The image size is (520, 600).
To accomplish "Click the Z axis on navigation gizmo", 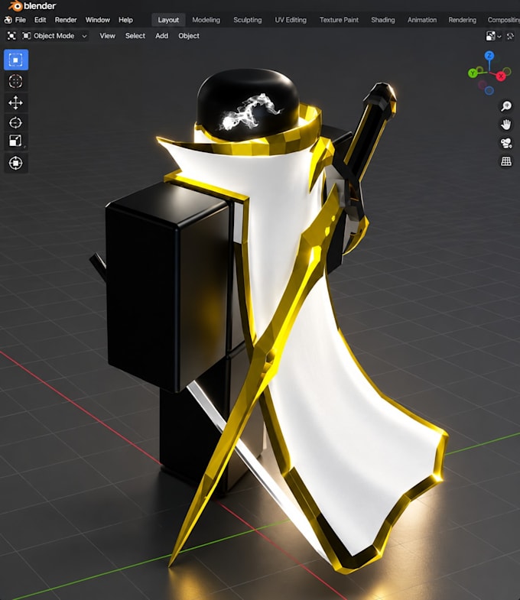I will [x=489, y=56].
